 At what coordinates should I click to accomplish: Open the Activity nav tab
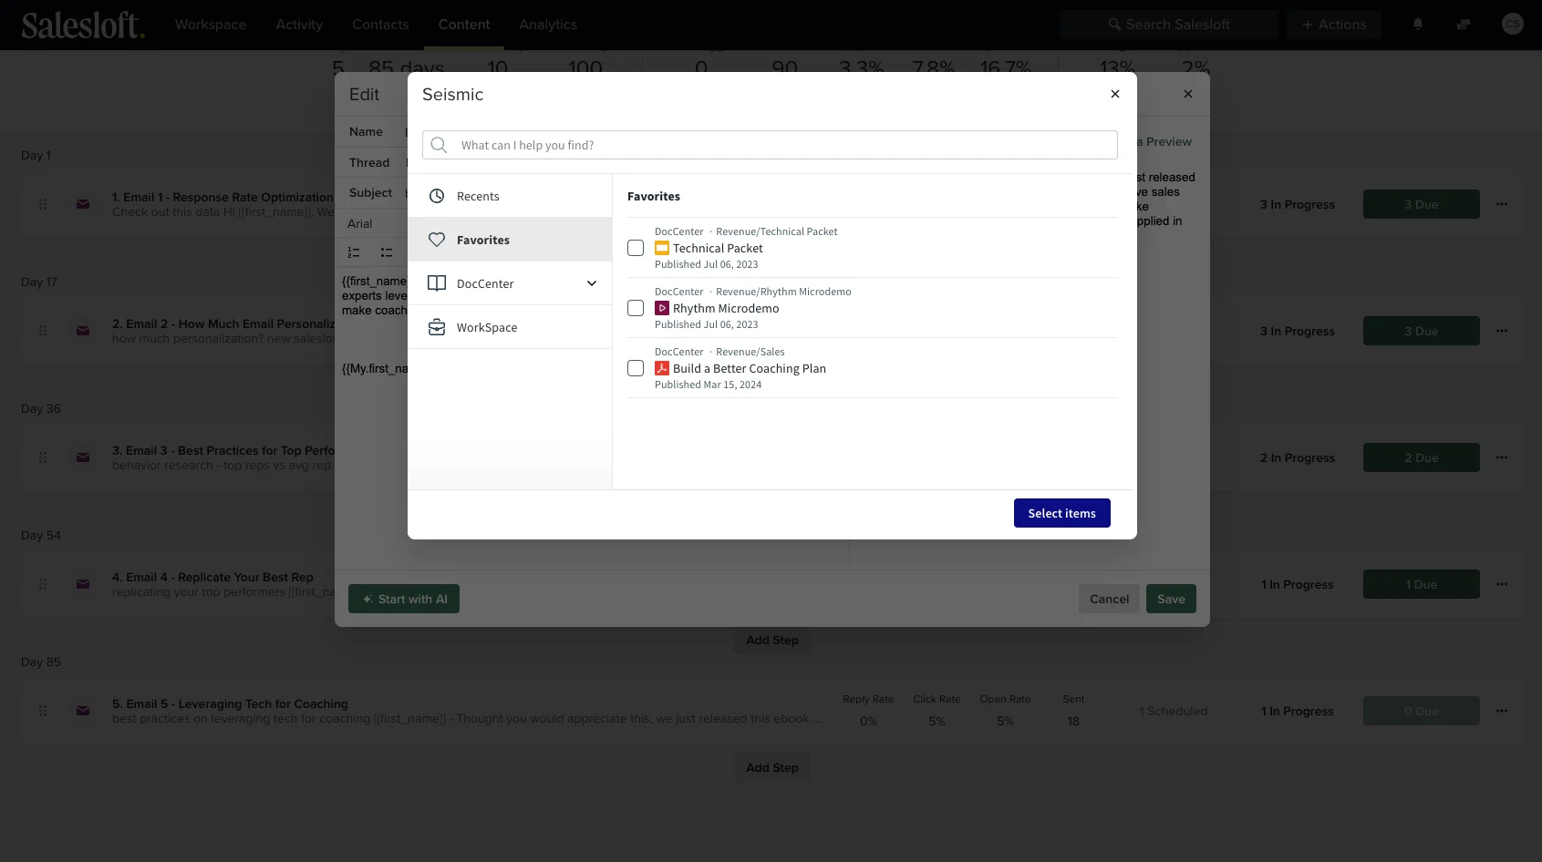point(299,25)
